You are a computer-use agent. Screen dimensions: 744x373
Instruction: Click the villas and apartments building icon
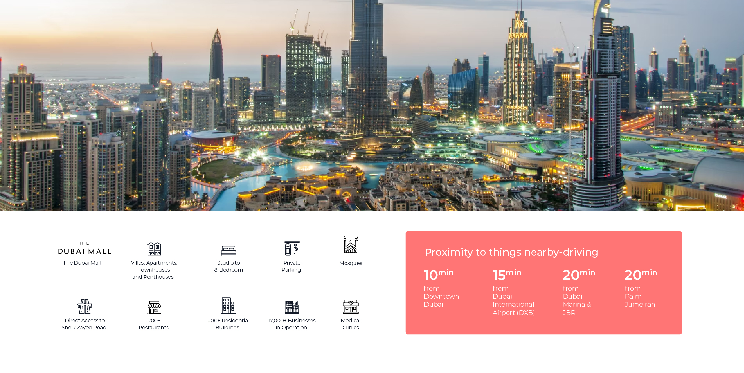point(154,249)
